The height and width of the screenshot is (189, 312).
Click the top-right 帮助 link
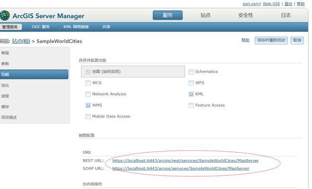pos(301,4)
